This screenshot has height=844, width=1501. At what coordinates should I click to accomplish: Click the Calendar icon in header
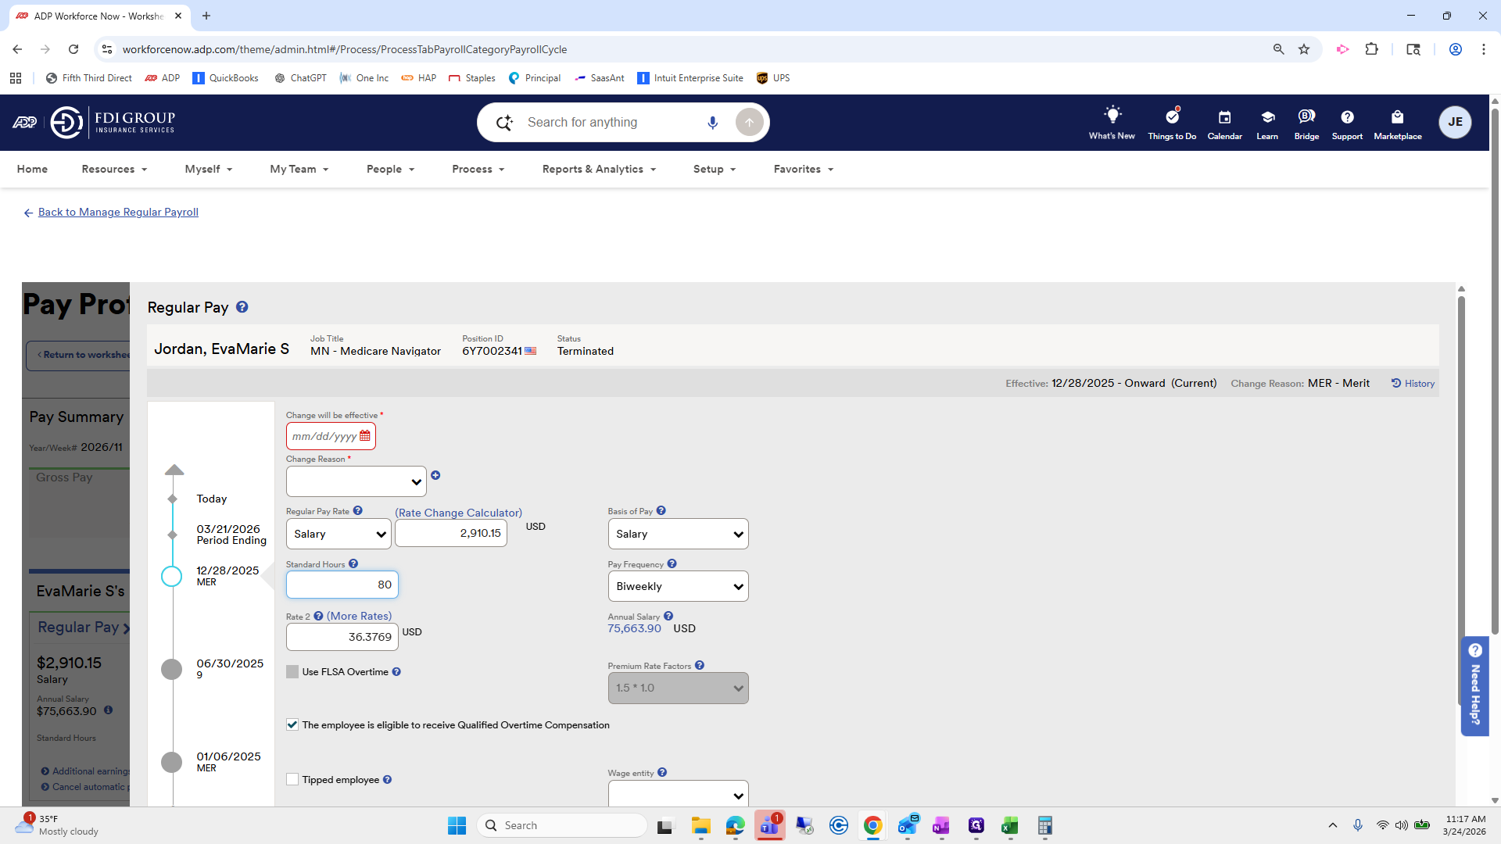pos(1224,117)
